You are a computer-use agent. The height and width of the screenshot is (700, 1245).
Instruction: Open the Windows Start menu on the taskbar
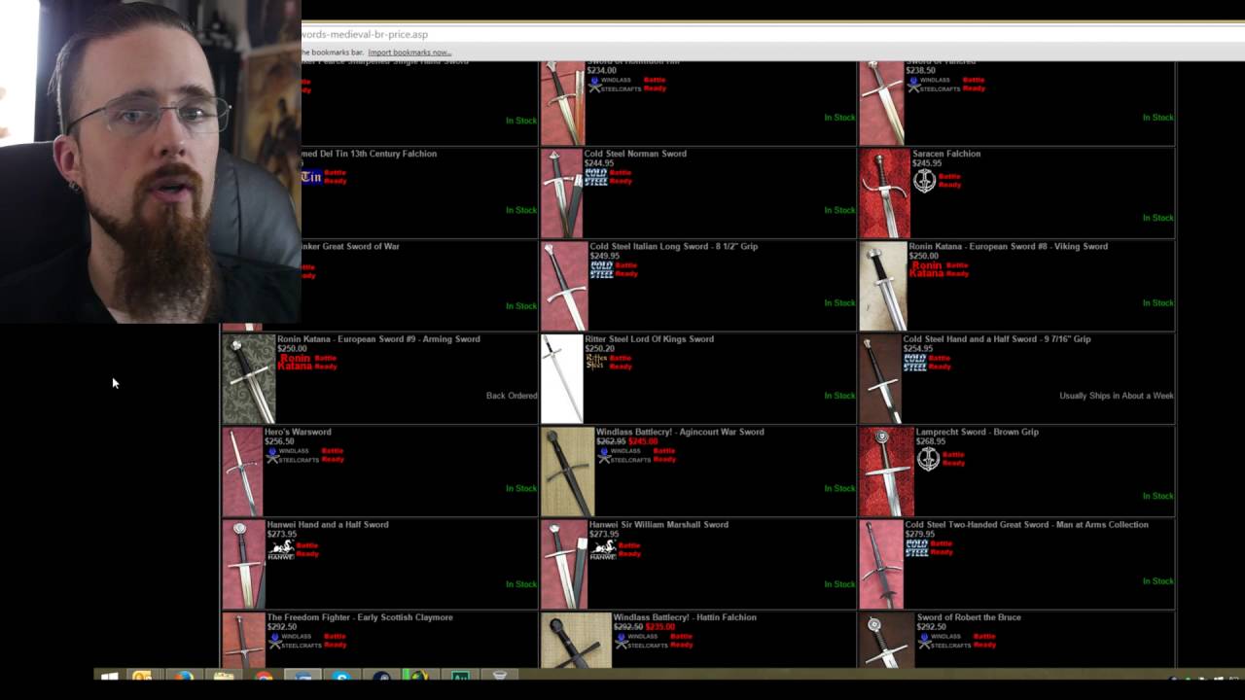point(109,677)
